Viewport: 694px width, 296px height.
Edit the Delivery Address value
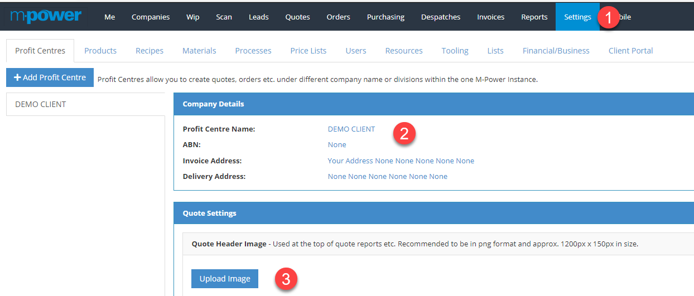coord(387,176)
